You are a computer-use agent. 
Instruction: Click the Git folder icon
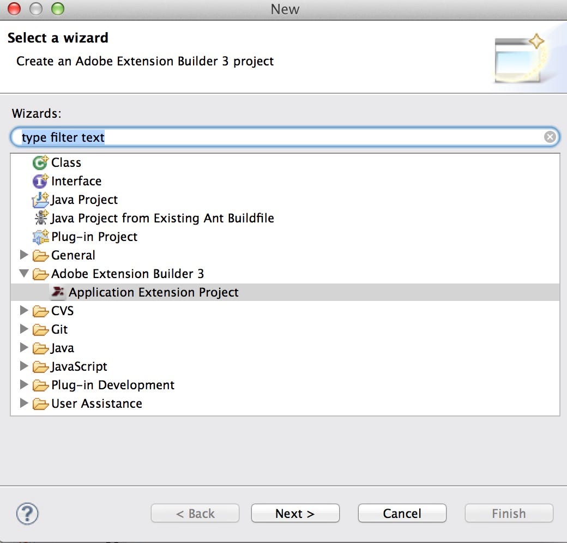click(x=40, y=330)
